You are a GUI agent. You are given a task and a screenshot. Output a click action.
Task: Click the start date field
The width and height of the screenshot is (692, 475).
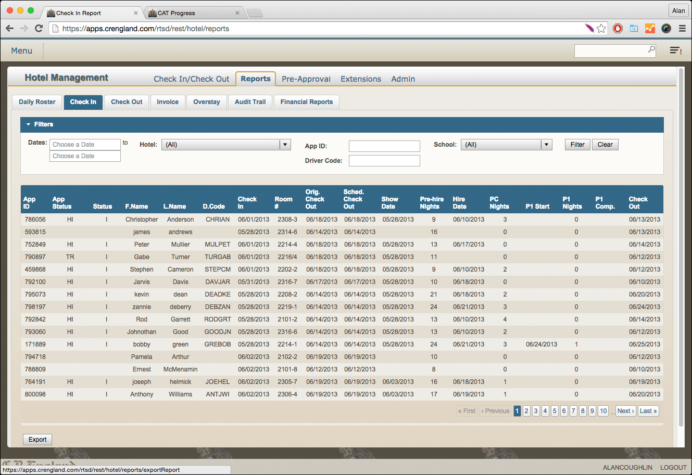coord(85,145)
